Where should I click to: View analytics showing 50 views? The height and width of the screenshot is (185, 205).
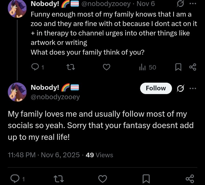(148, 67)
